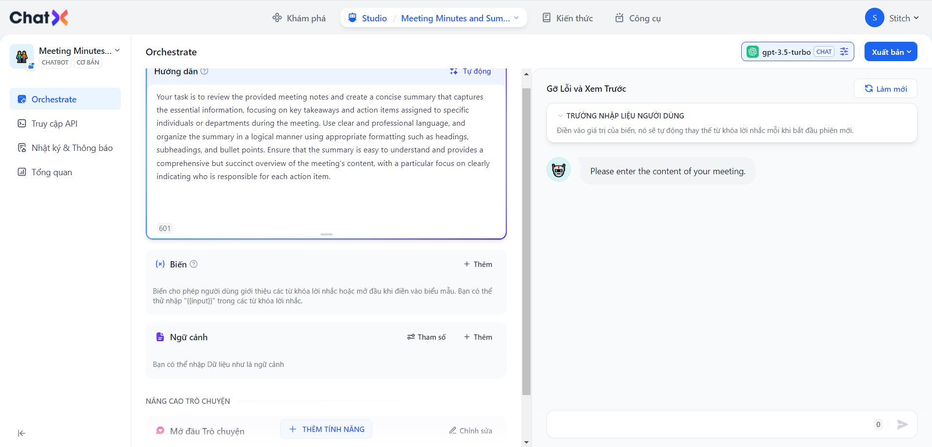Select Truy cập API in sidebar
This screenshot has width=932, height=447.
tap(54, 124)
